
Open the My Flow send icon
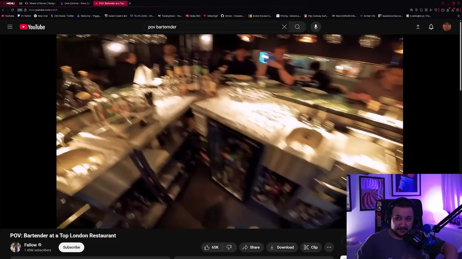pos(431,10)
